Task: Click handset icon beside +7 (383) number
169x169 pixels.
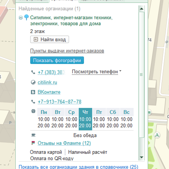Action: click(x=33, y=72)
